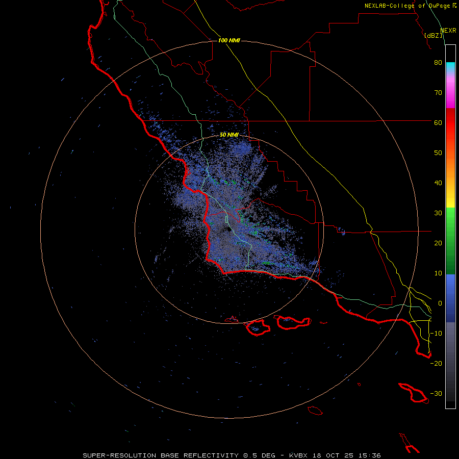Click the -10 dBZ scale value
The width and height of the screenshot is (459, 459).
[x=436, y=334]
